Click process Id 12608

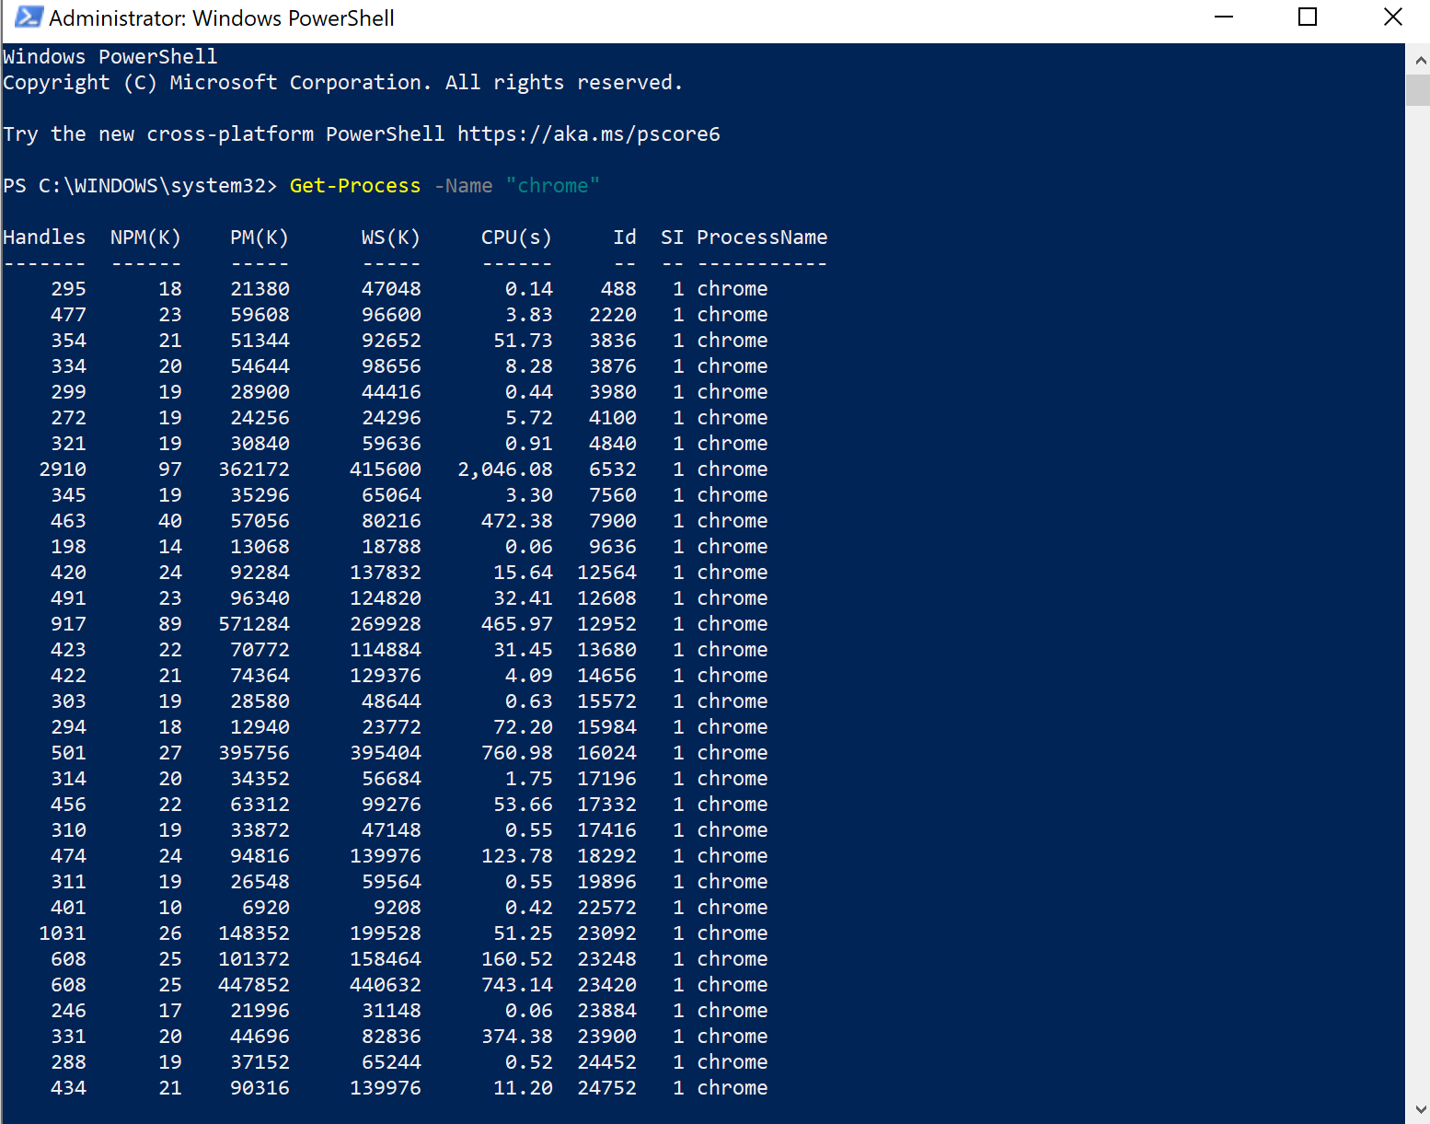[606, 598]
